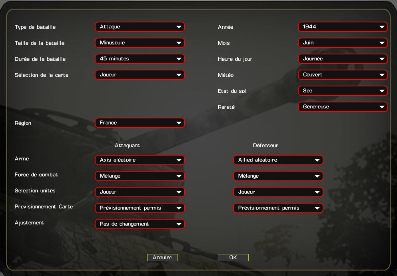This screenshot has width=397, height=276.
Task: Expand the Ajustement dropdown (Pas de changement)
Action: click(x=140, y=224)
